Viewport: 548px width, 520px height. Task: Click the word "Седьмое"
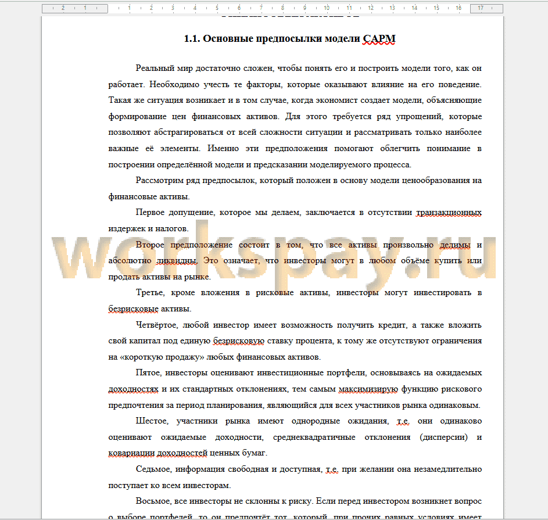pos(154,469)
